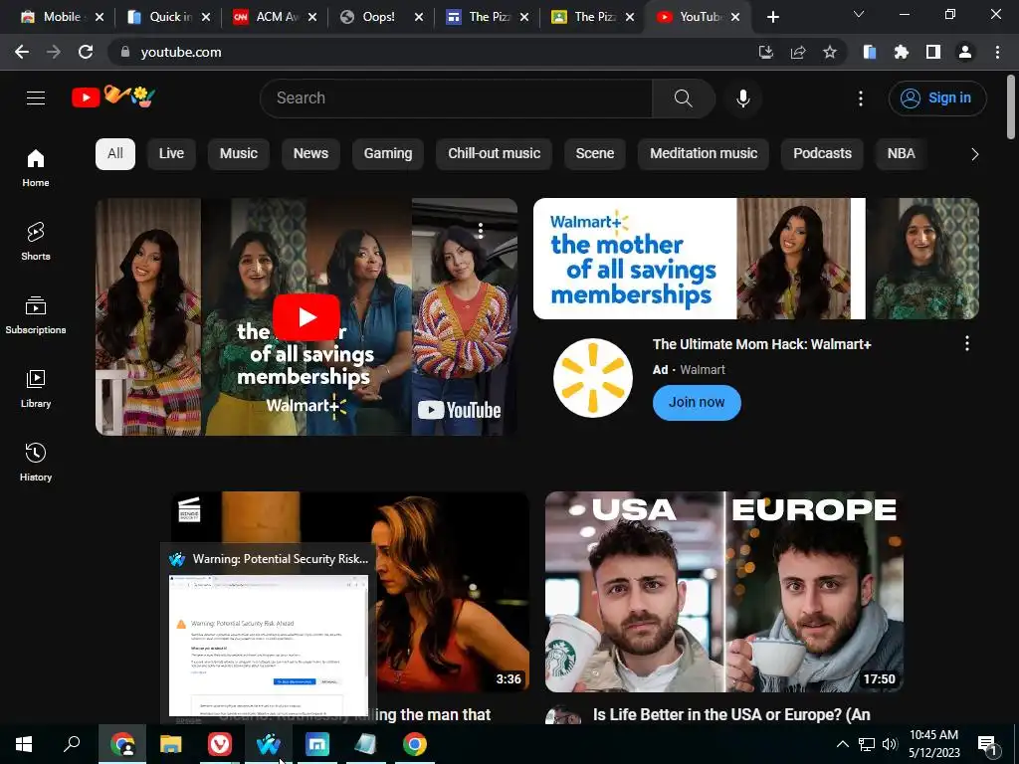Play the Walmart+ ad video

pos(306,317)
